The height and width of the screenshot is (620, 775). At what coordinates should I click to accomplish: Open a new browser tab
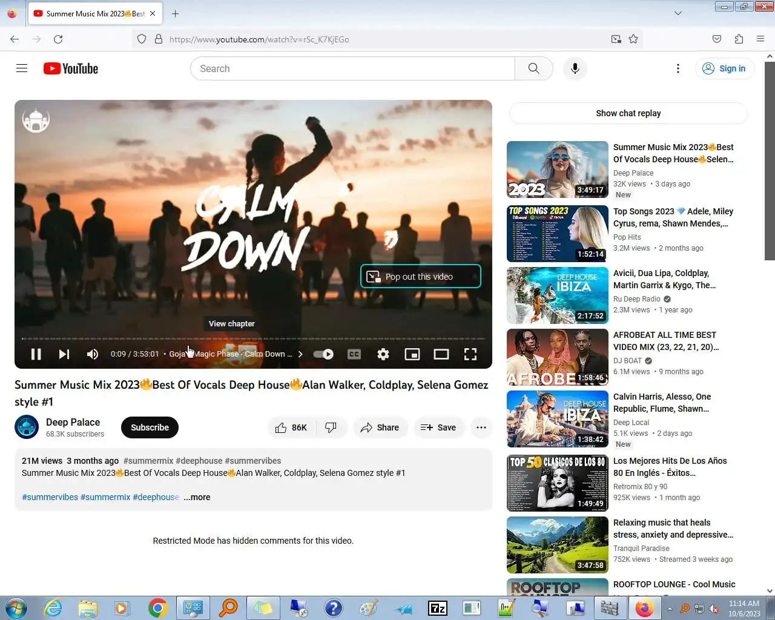(176, 13)
